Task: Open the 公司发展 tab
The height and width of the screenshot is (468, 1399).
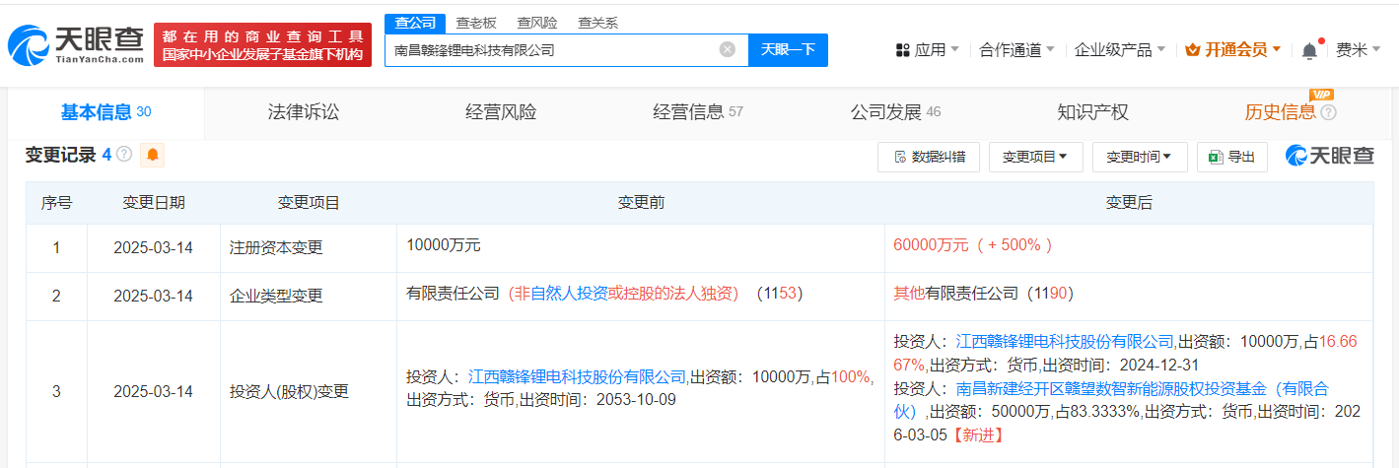Action: click(895, 112)
